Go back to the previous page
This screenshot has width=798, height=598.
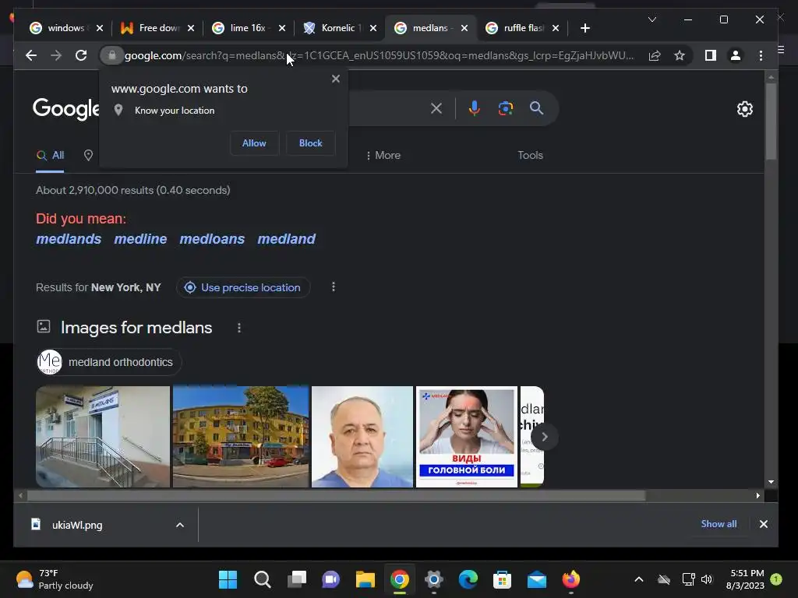click(31, 55)
